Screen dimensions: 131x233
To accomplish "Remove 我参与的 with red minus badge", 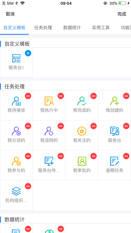I will pyautogui.click(x=28, y=156).
